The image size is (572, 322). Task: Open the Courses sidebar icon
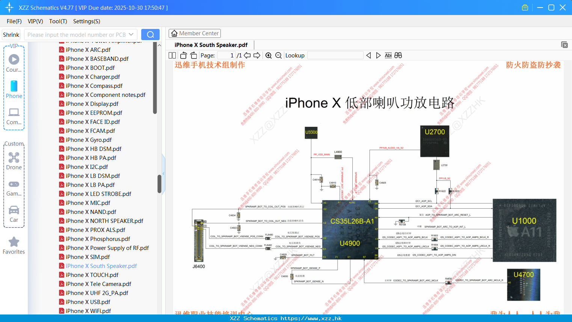pyautogui.click(x=14, y=63)
